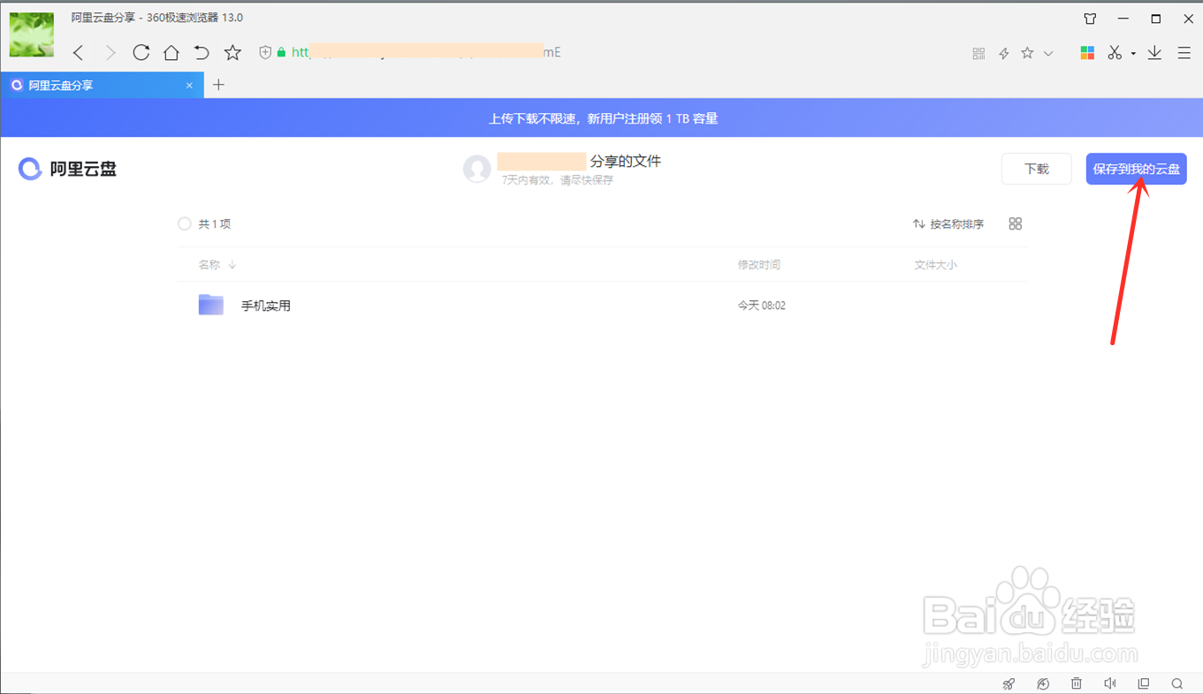The image size is (1203, 694).
Task: Click the trash icon in status bar
Action: click(x=1077, y=683)
